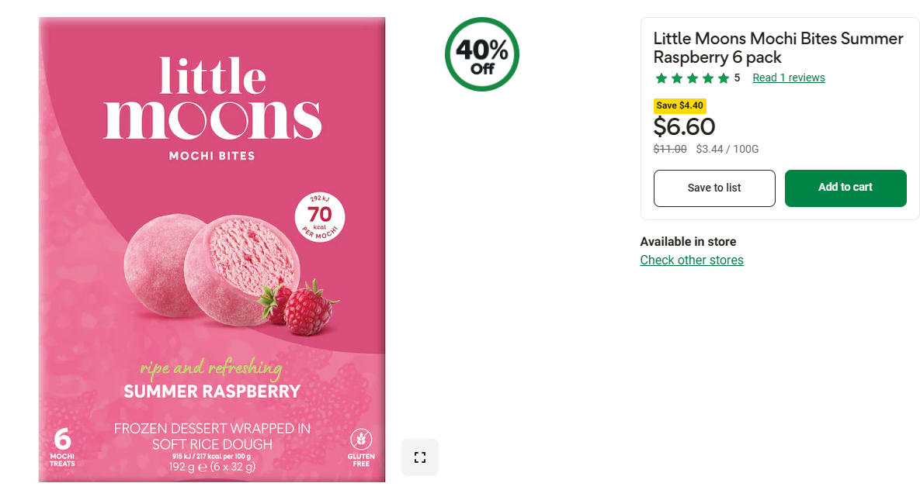Click the Little Moons Mochi Bites product title
This screenshot has width=920, height=490.
[x=778, y=47]
